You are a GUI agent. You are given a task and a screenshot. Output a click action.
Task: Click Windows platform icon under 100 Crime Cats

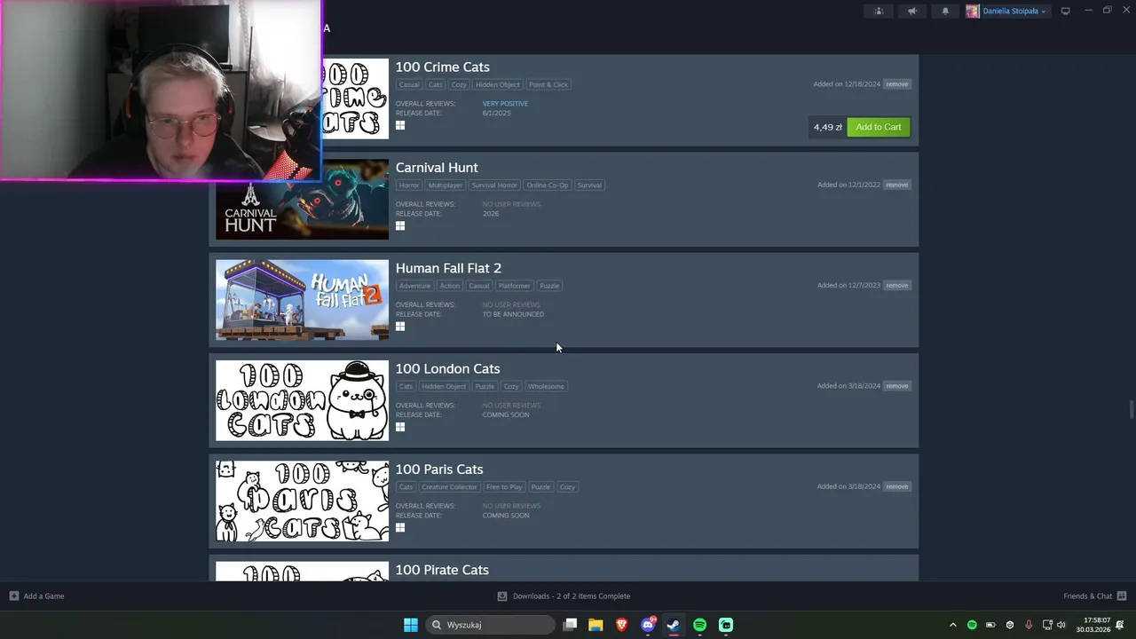click(x=400, y=125)
